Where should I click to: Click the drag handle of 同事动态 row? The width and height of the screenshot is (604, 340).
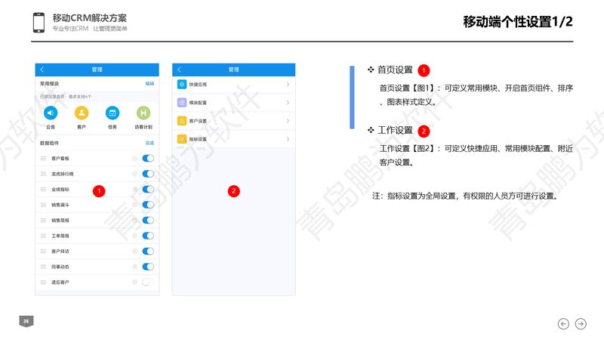(43, 267)
